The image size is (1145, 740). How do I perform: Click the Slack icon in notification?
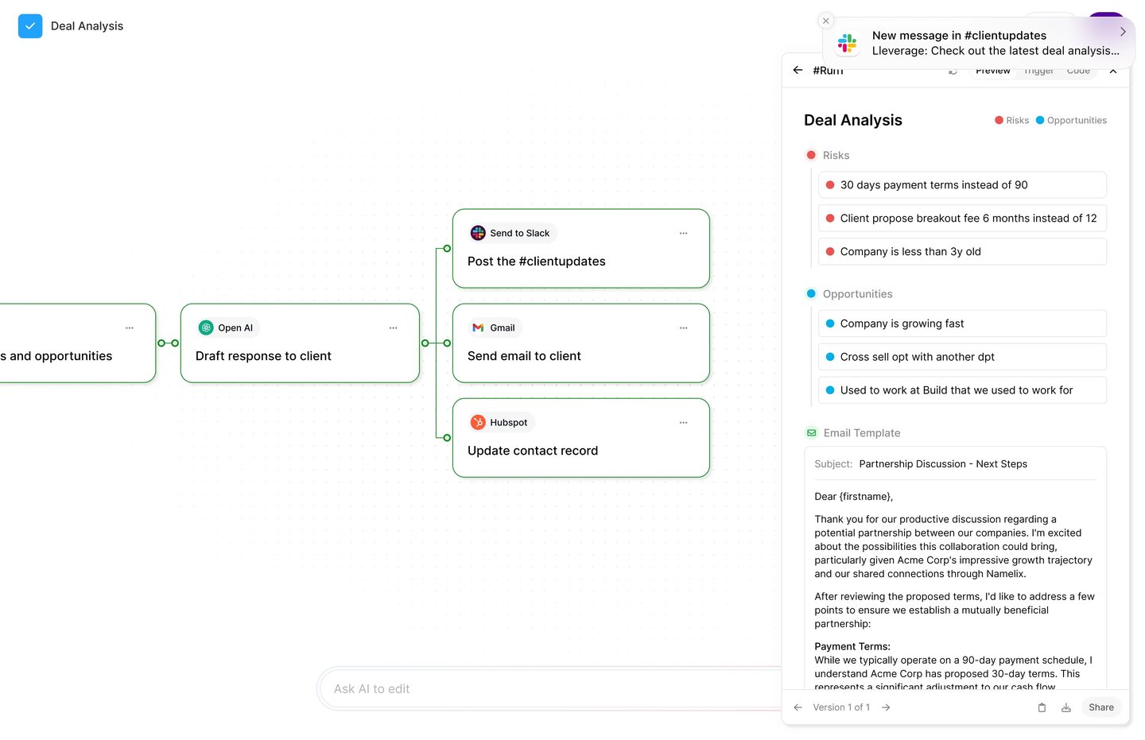click(x=848, y=43)
